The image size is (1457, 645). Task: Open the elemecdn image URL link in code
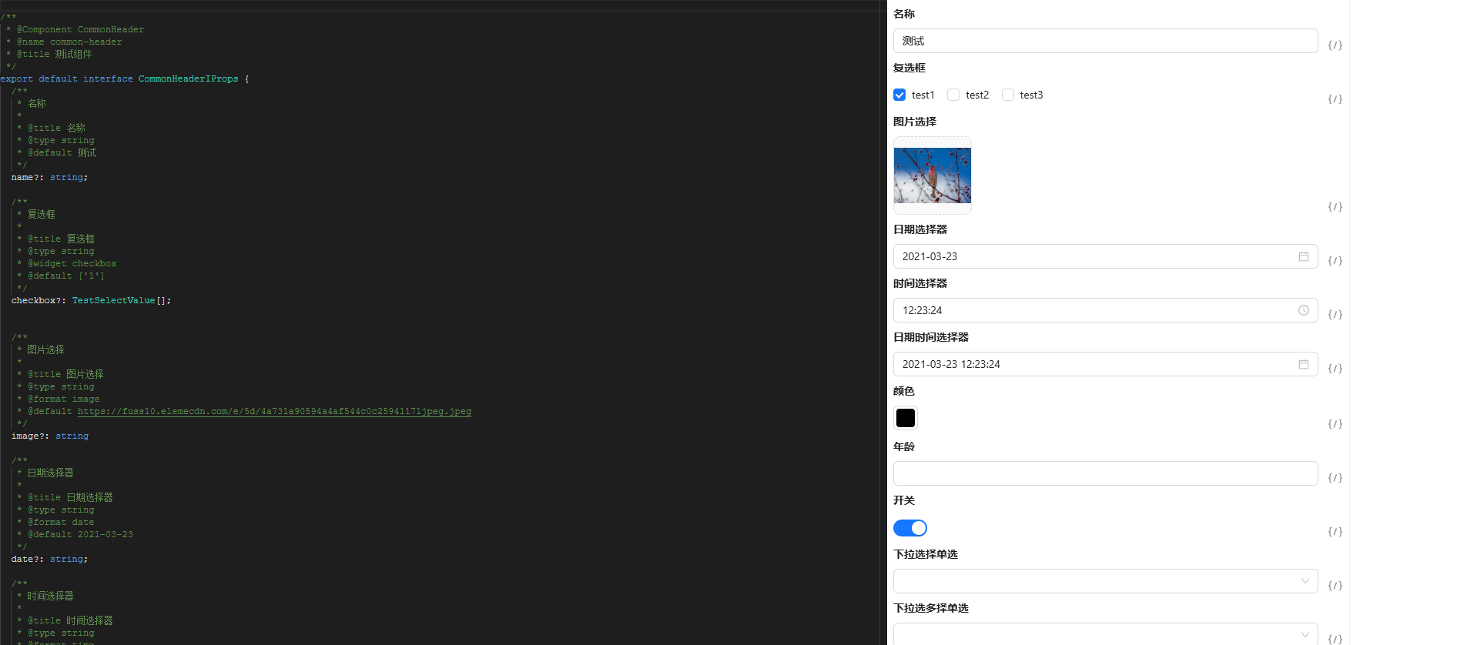click(274, 412)
